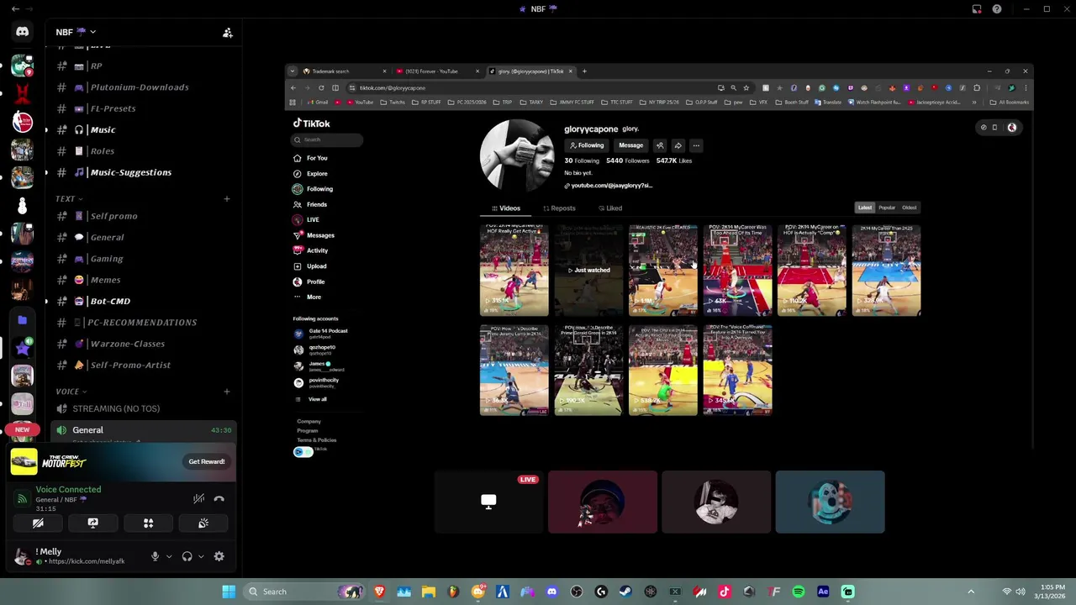Sort TikTok videos by Oldest
The width and height of the screenshot is (1076, 605).
(909, 208)
